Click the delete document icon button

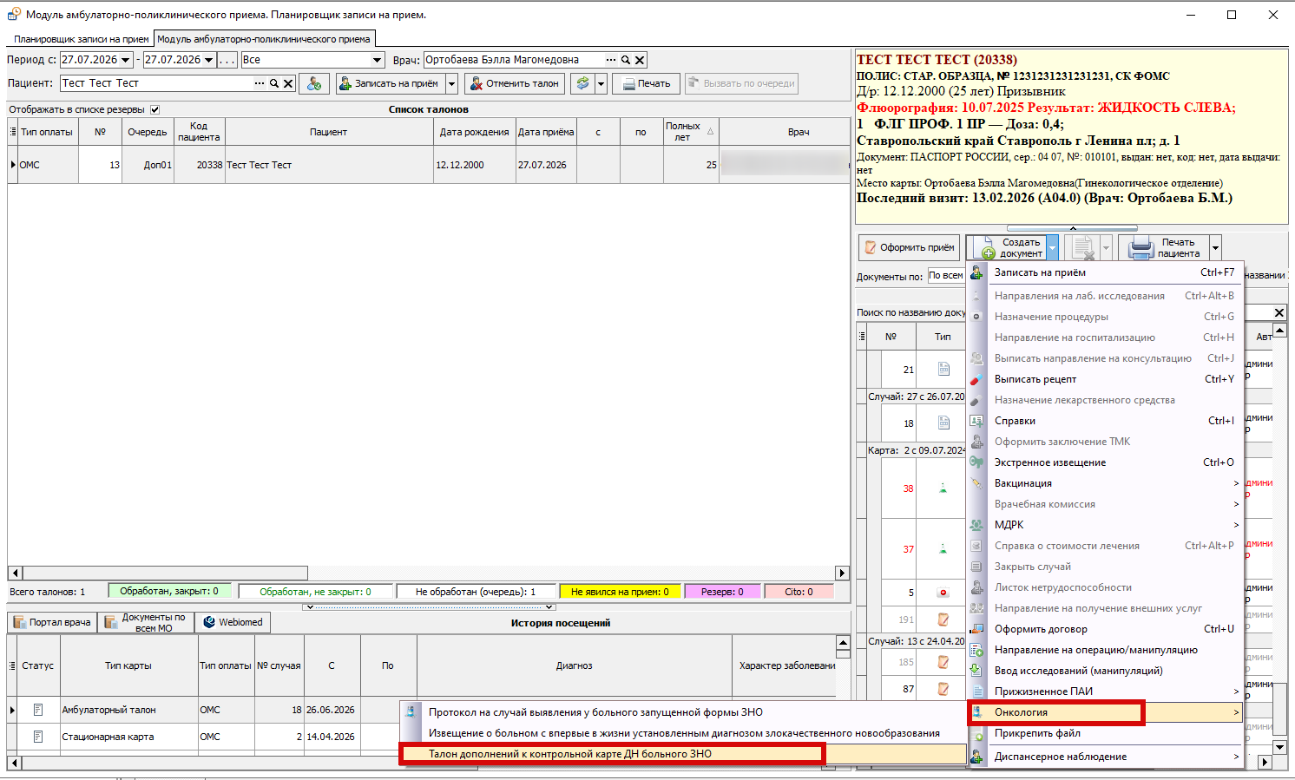pos(1081,247)
